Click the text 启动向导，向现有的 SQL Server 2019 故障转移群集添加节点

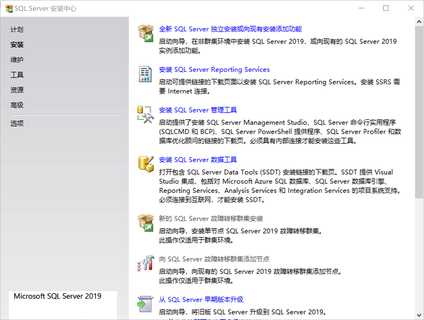(x=250, y=271)
